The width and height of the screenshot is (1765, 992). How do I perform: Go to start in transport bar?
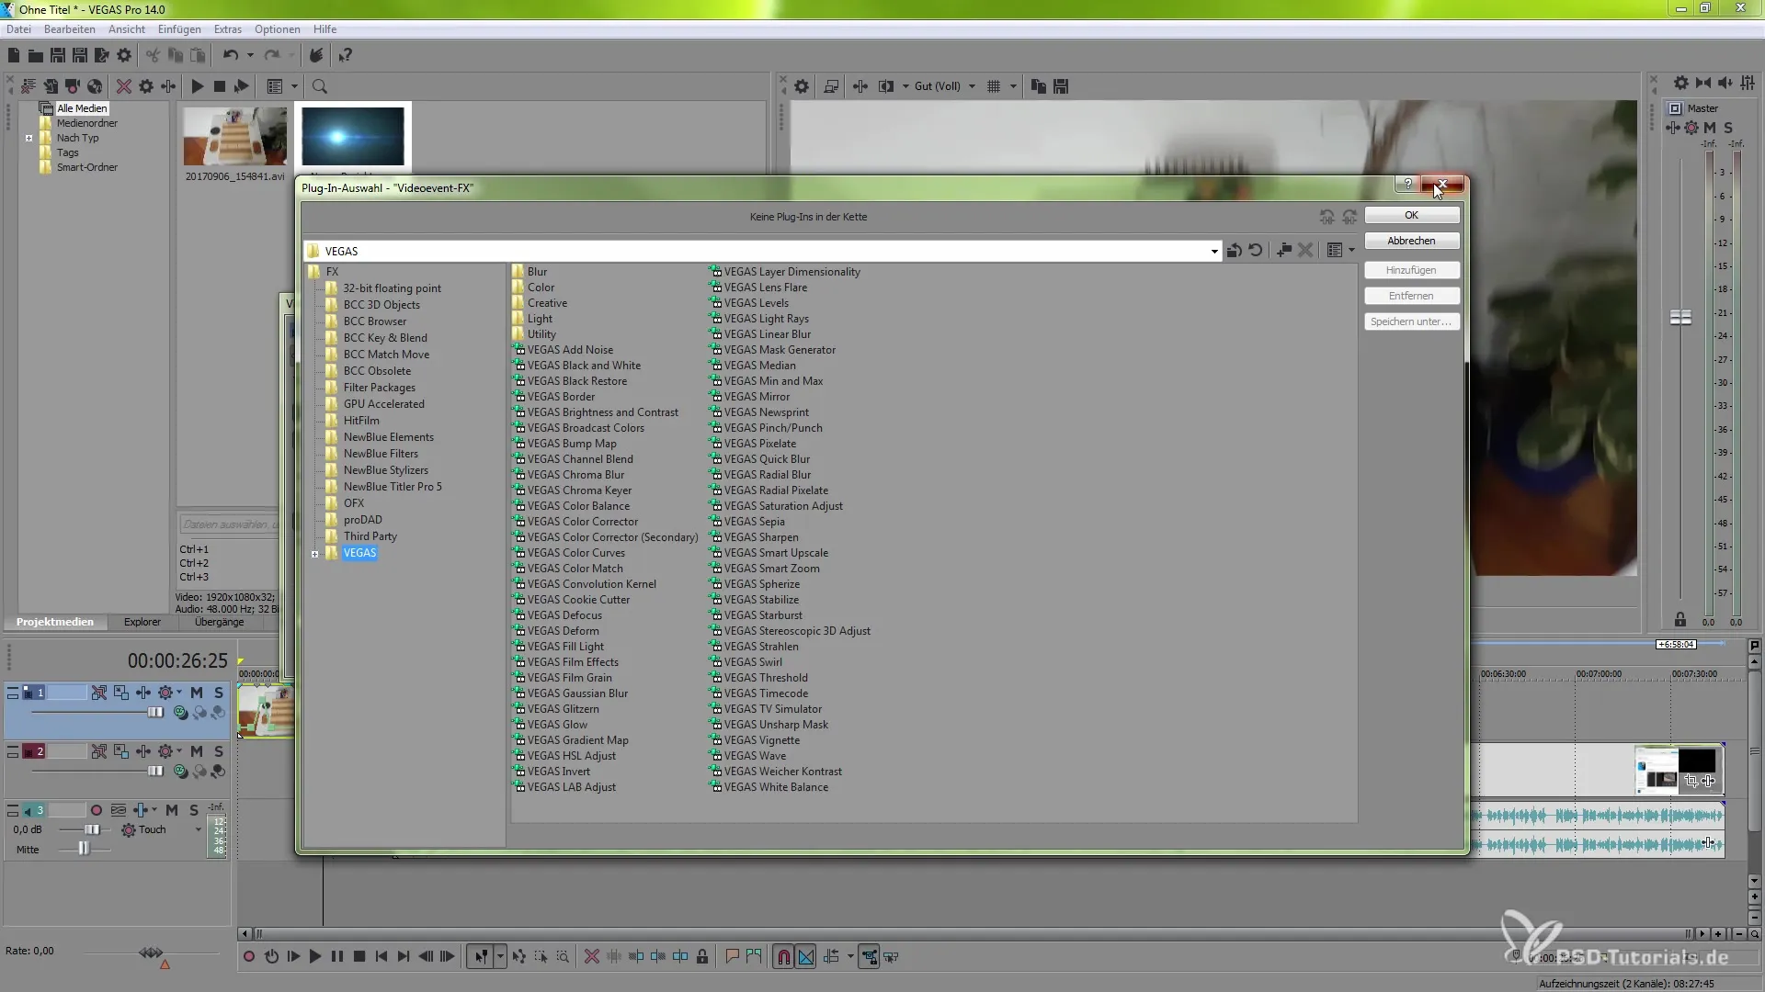(381, 956)
